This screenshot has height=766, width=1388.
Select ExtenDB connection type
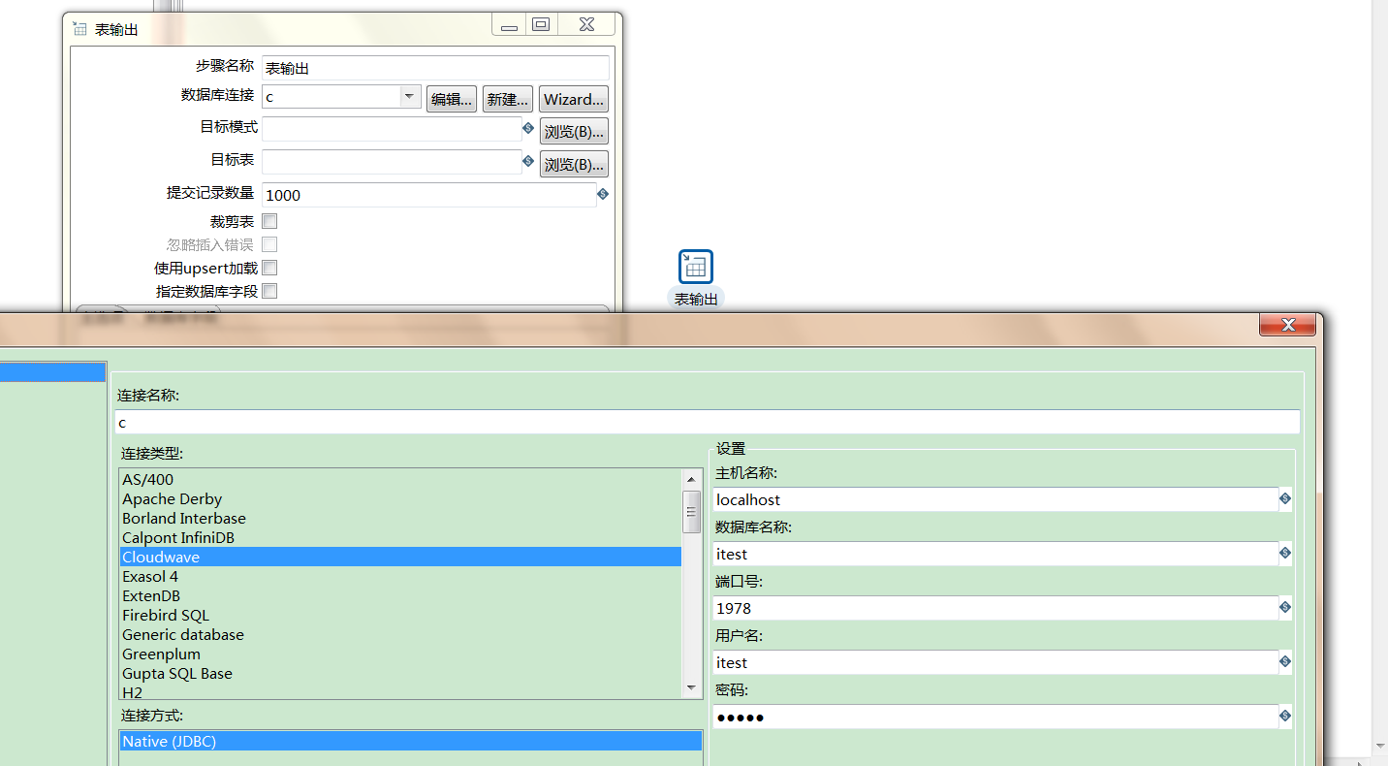point(400,595)
